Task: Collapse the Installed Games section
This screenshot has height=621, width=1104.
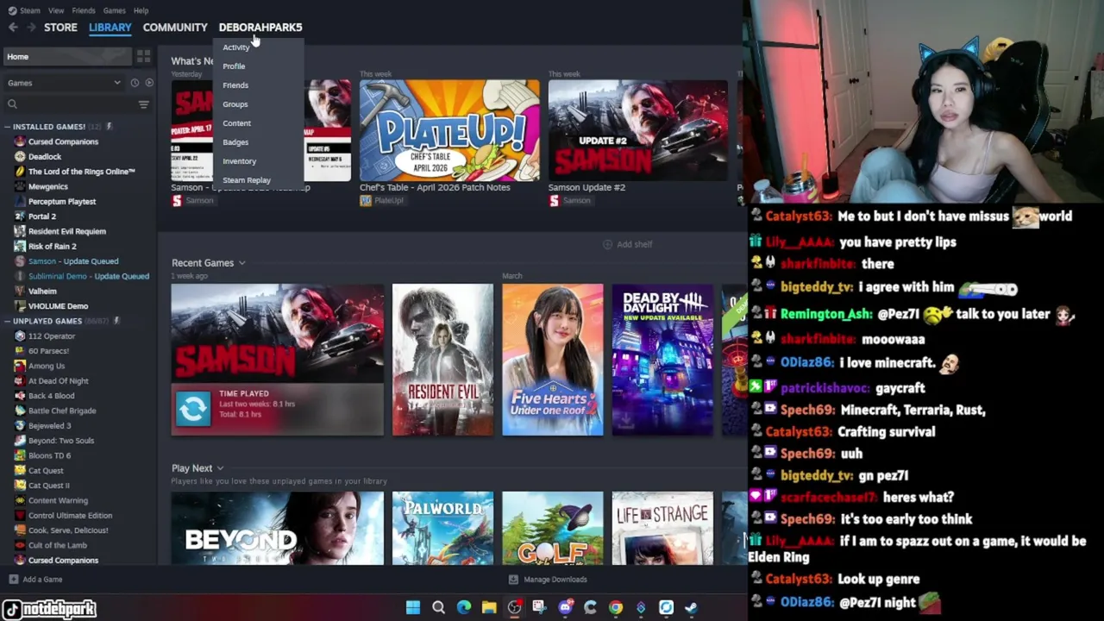Action: [7, 127]
